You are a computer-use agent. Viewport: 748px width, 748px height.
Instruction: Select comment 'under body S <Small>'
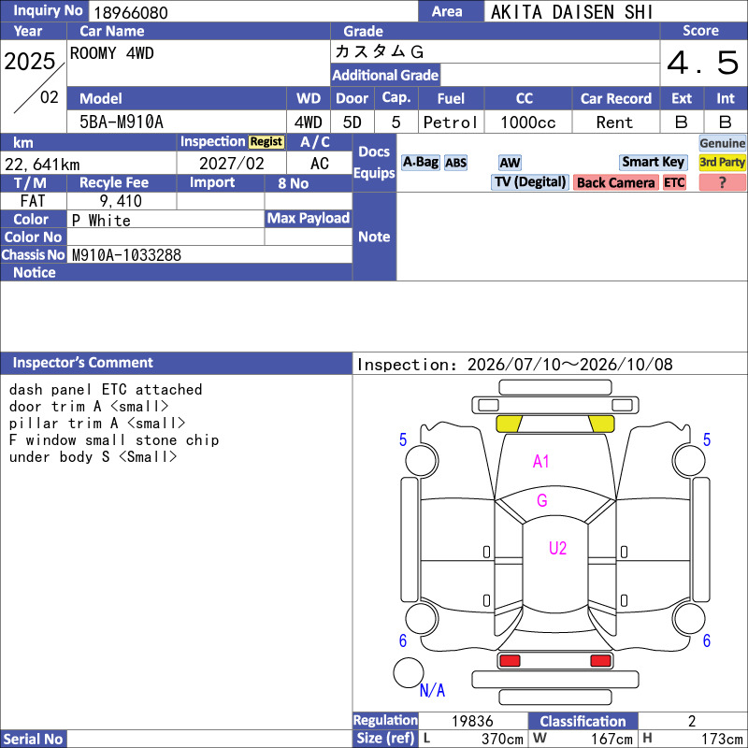[93, 457]
